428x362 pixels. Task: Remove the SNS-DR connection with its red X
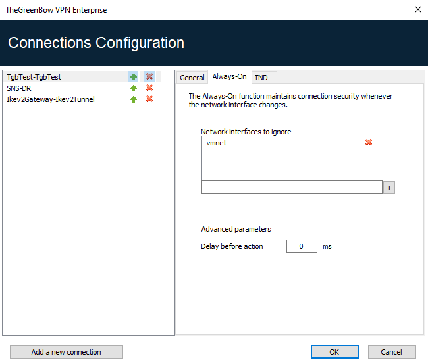(149, 88)
